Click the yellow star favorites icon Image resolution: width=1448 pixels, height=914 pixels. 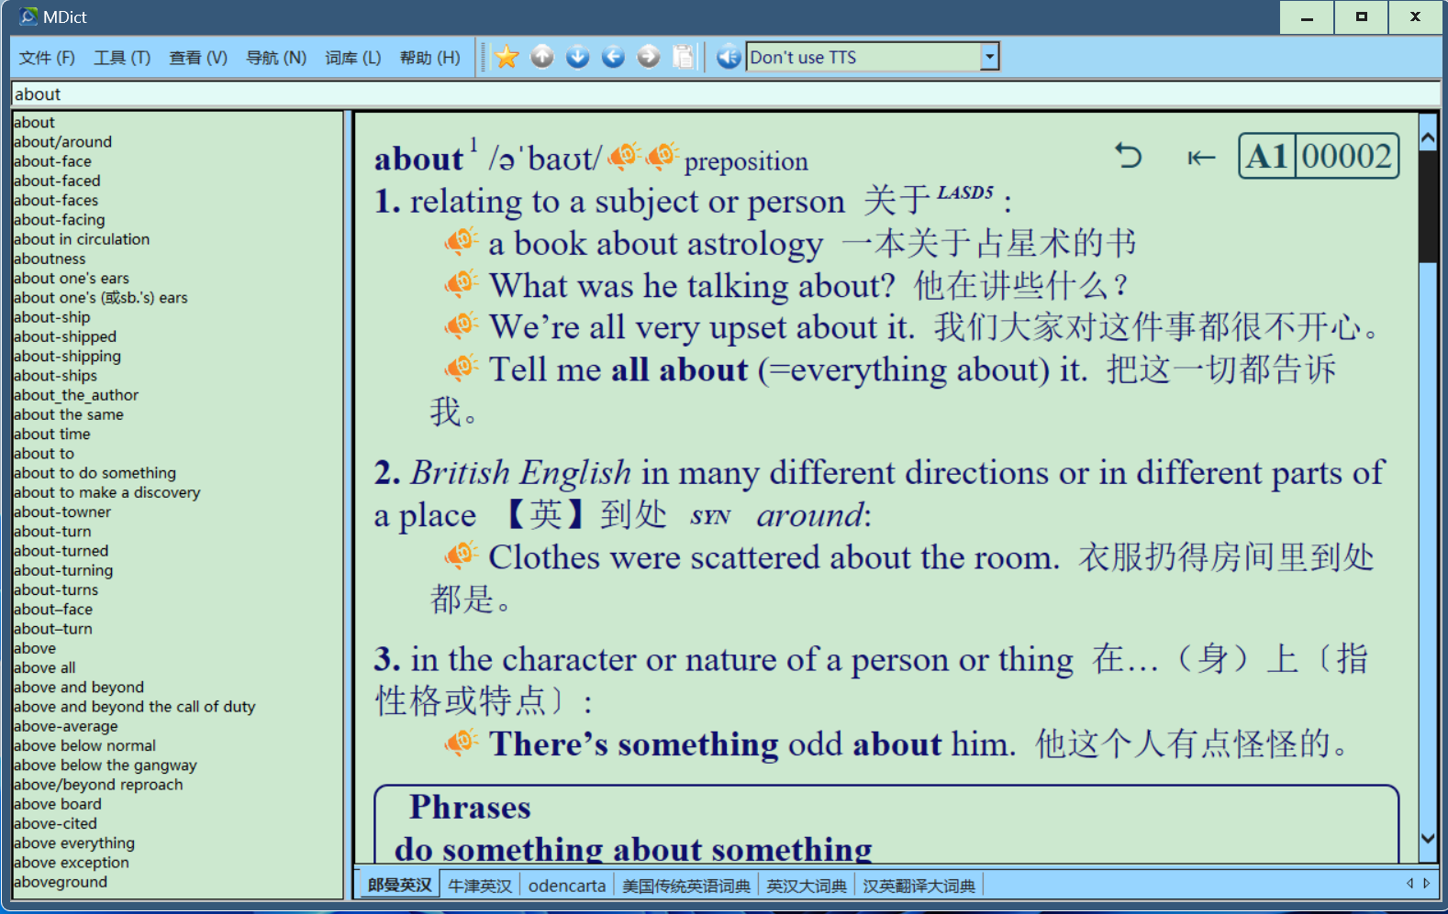click(507, 58)
